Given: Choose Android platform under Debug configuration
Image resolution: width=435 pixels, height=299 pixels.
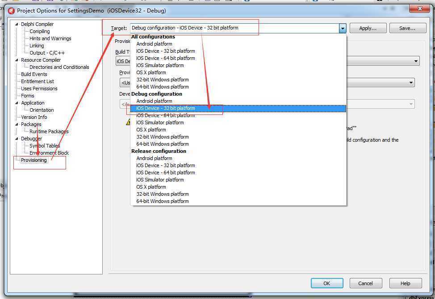Looking at the screenshot, I should click(238, 101).
